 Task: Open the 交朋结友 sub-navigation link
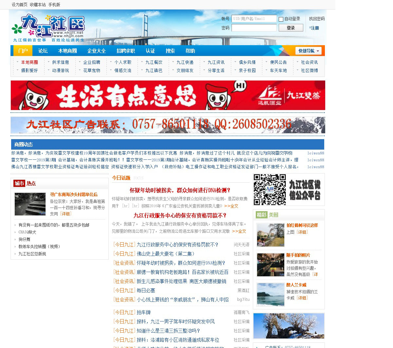(x=185, y=70)
